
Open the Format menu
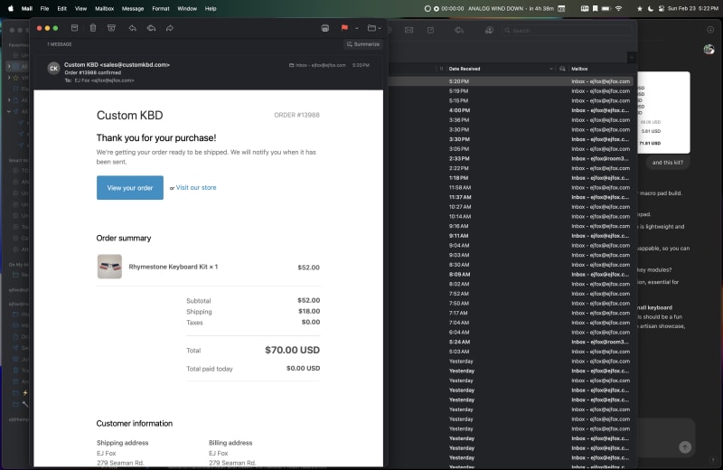pos(161,8)
